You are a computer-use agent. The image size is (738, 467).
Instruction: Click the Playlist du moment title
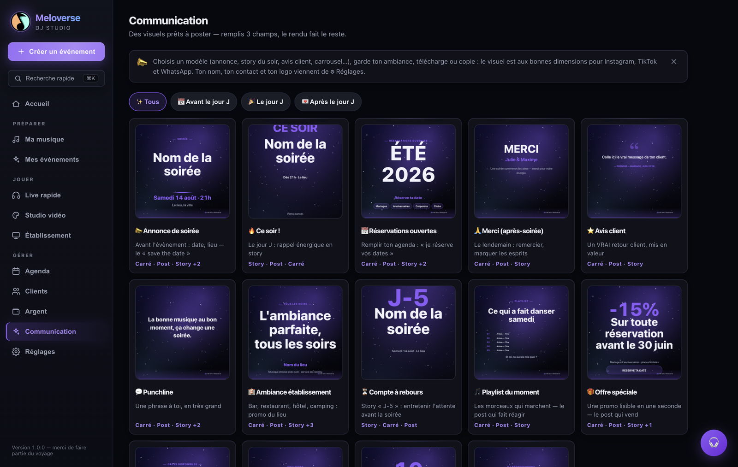point(511,392)
